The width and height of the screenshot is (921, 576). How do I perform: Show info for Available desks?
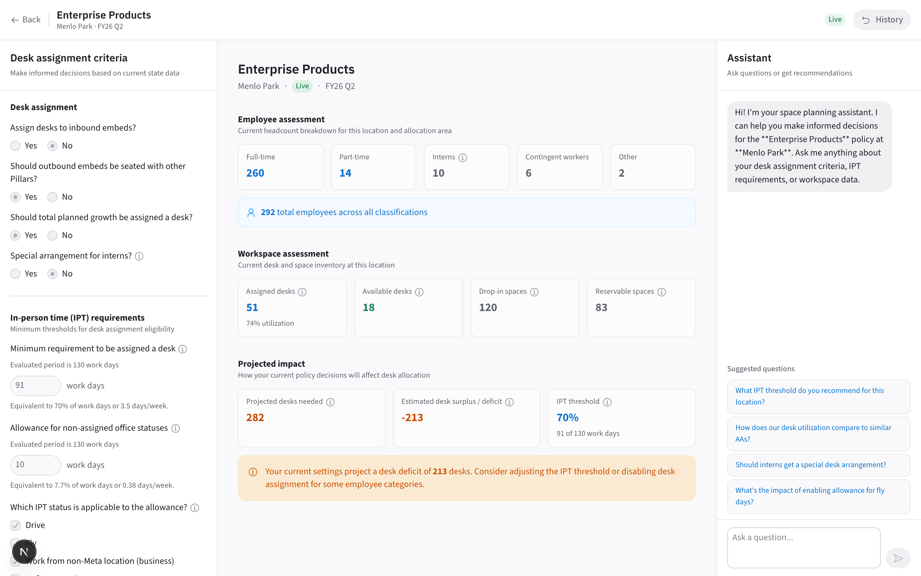point(419,292)
